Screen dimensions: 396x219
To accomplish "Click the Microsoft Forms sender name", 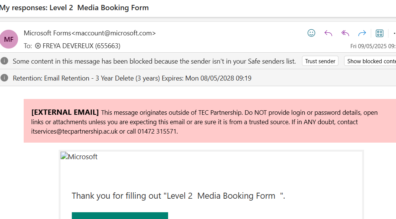I will click(x=90, y=33).
